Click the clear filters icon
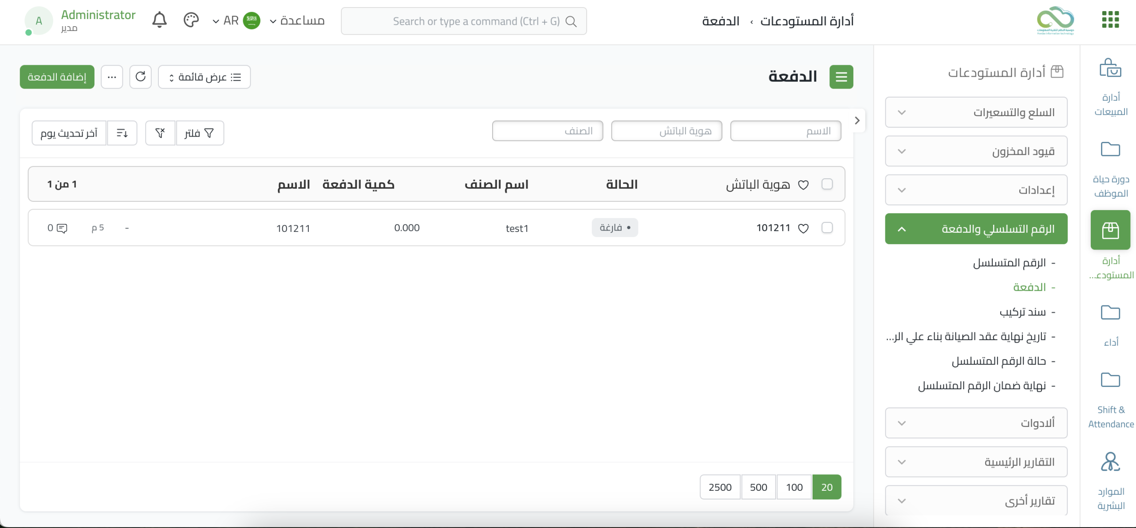 [160, 133]
